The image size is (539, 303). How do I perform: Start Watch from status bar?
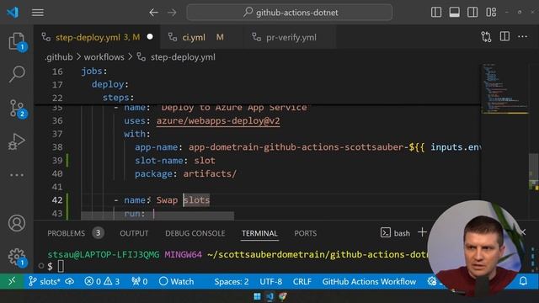click(177, 281)
